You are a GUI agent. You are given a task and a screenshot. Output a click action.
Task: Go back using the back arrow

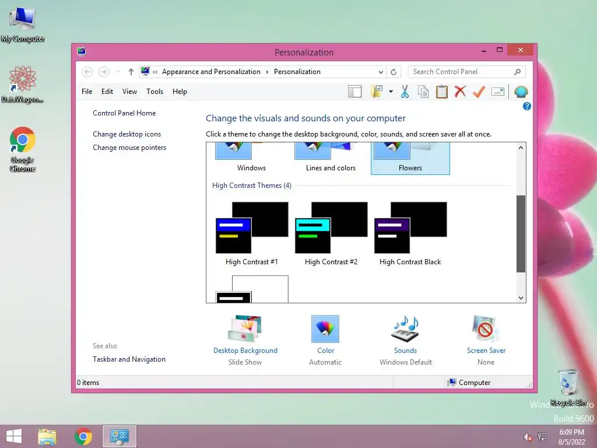pyautogui.click(x=87, y=72)
